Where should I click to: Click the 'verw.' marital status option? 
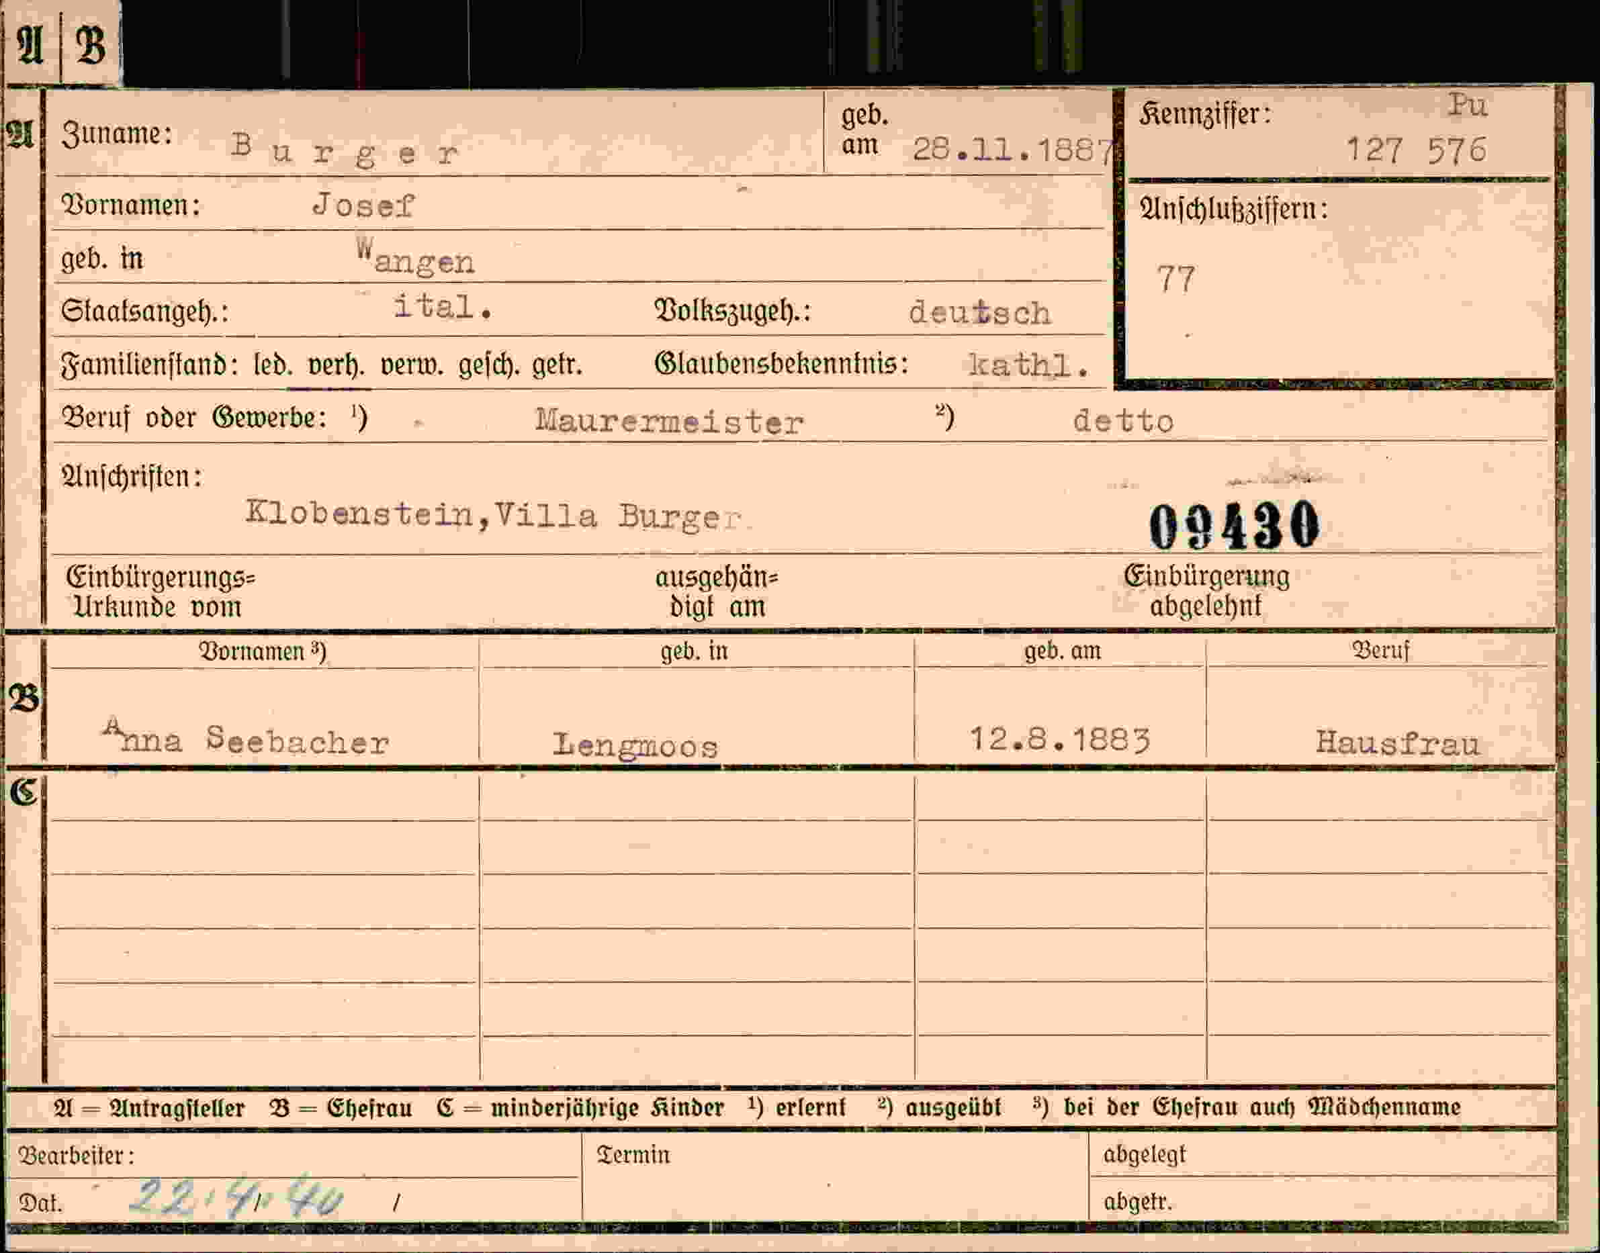pyautogui.click(x=412, y=364)
